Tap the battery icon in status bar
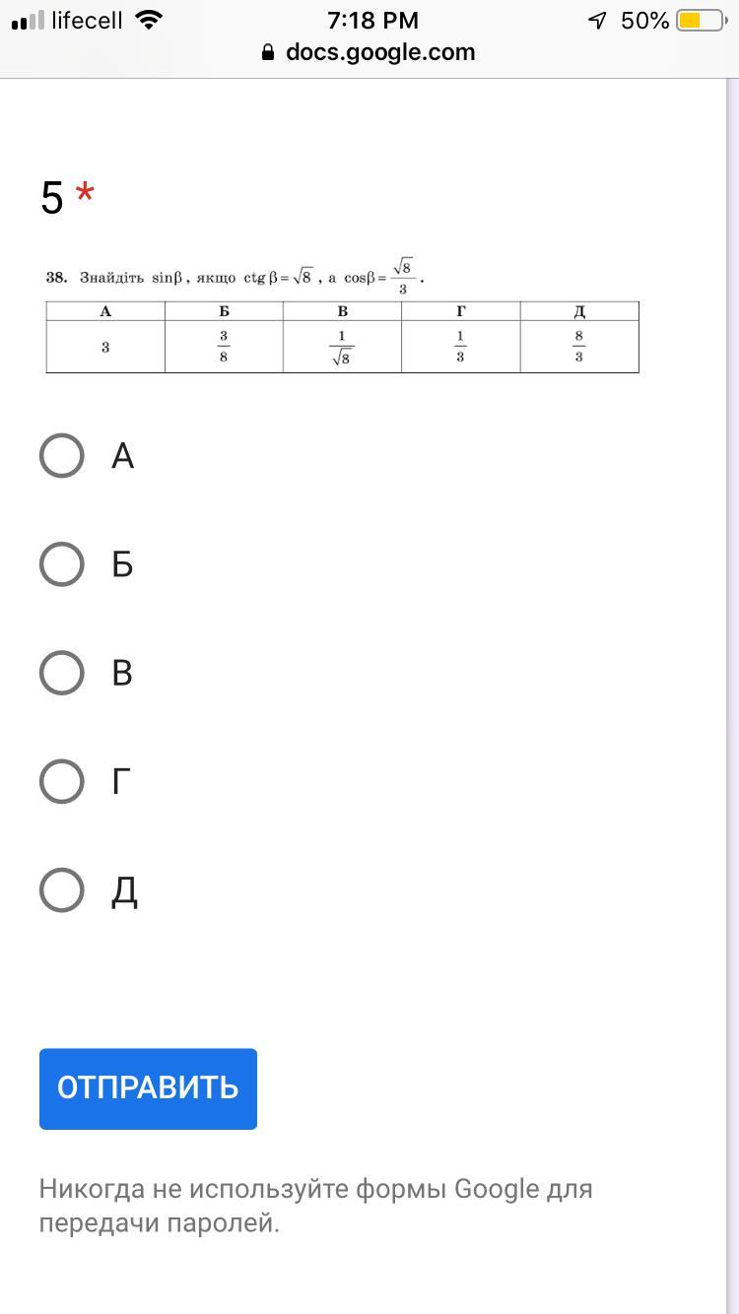This screenshot has height=1314, width=739. 700,21
